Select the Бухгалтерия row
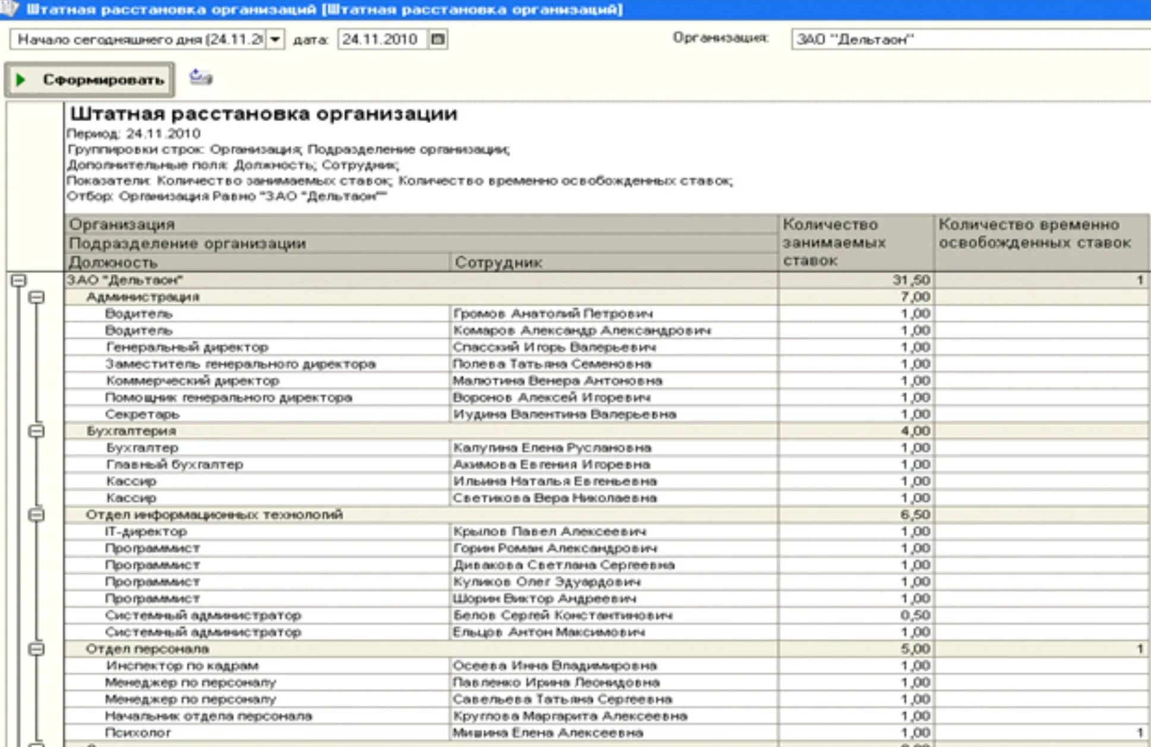1151x747 pixels. [606, 431]
